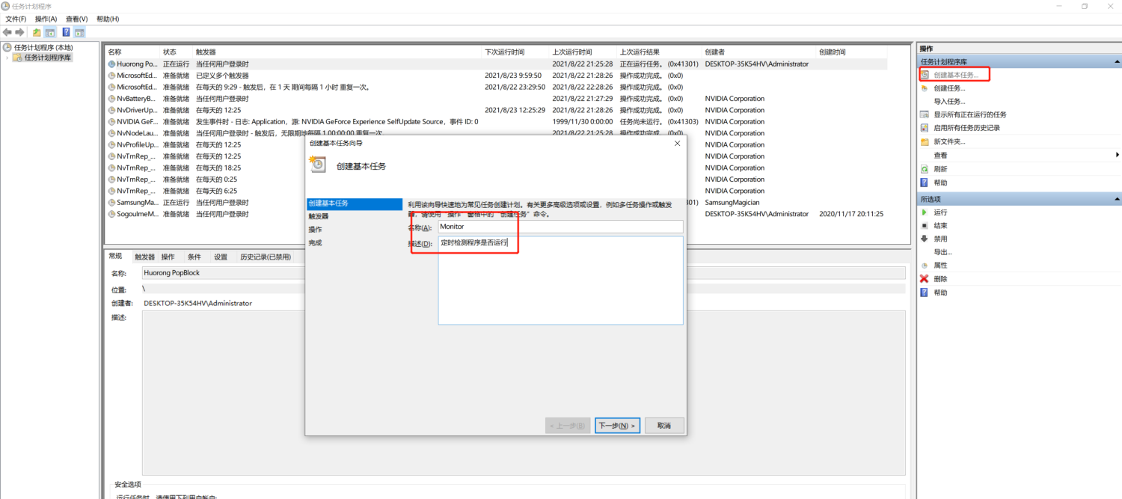Viewport: 1122px width, 499px height.
Task: Switch to the 条件 tab
Action: [x=194, y=257]
